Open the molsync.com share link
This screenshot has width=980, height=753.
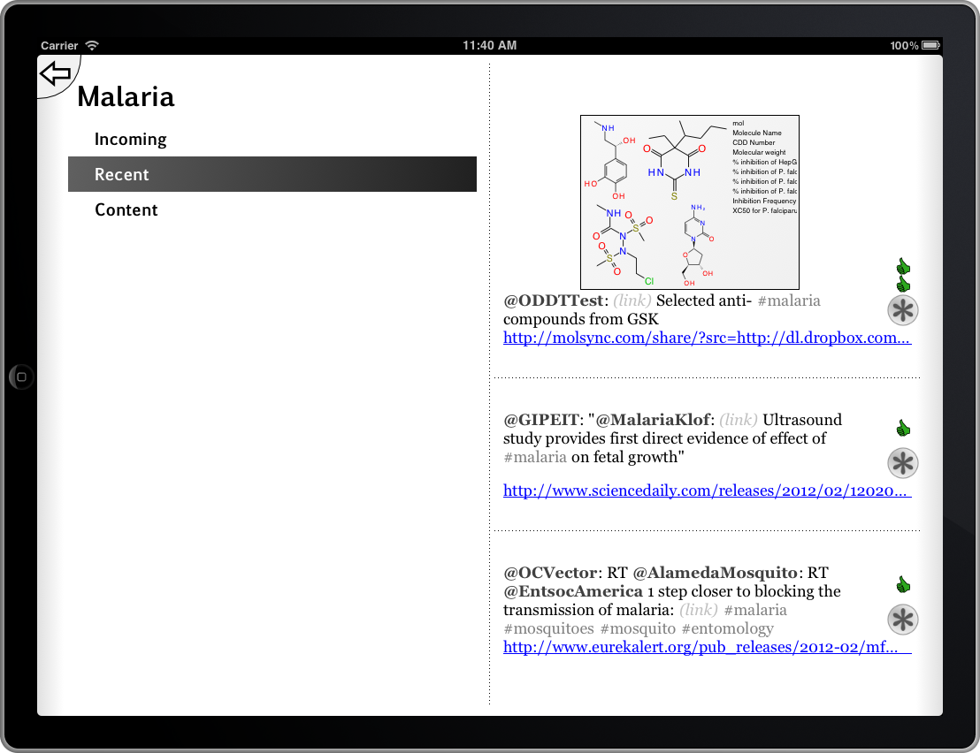tap(707, 338)
